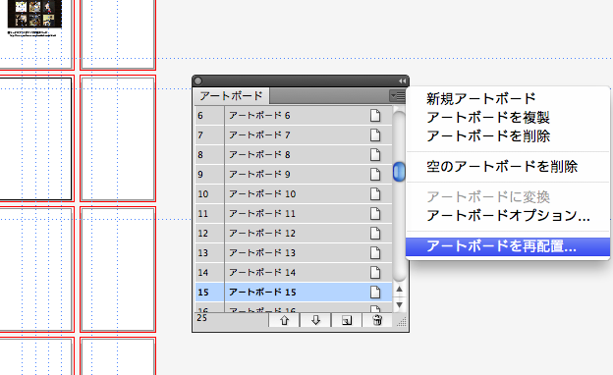Click the blue scrollbar thumb in the artboard list
Image resolution: width=613 pixels, height=375 pixels.
coord(399,172)
